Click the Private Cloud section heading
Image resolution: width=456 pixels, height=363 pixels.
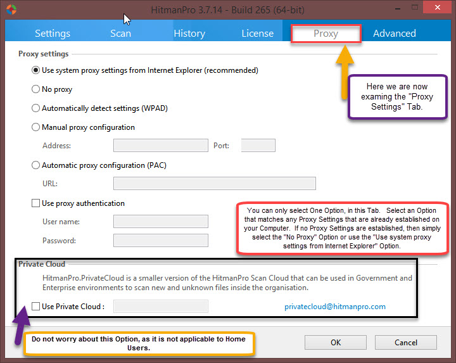tap(42, 264)
